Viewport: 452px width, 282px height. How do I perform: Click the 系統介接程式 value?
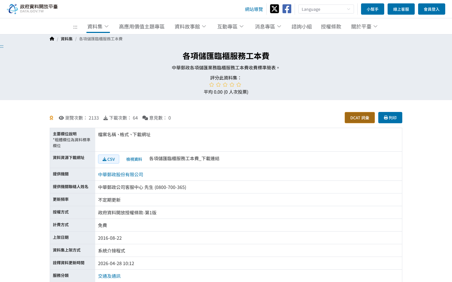pos(112,251)
